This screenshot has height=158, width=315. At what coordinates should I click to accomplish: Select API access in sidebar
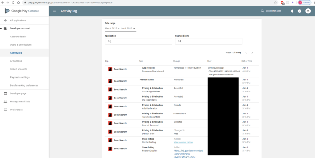point(16,61)
